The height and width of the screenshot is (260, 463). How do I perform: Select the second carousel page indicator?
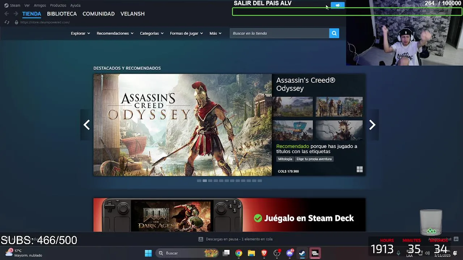[205, 181]
